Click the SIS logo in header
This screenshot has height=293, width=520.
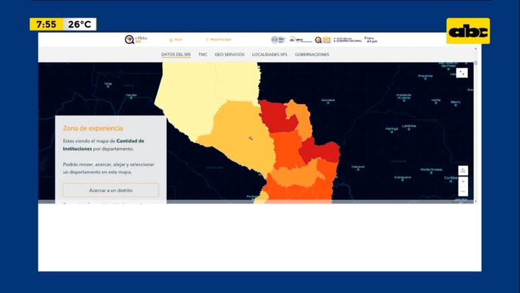(323, 40)
